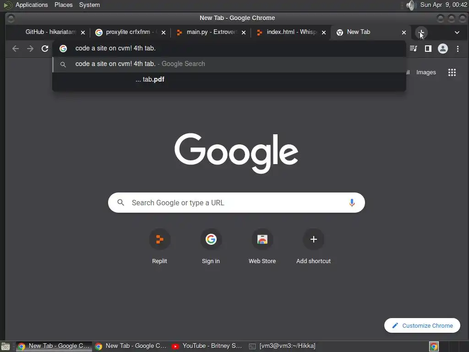Open the Places menu

point(63,5)
